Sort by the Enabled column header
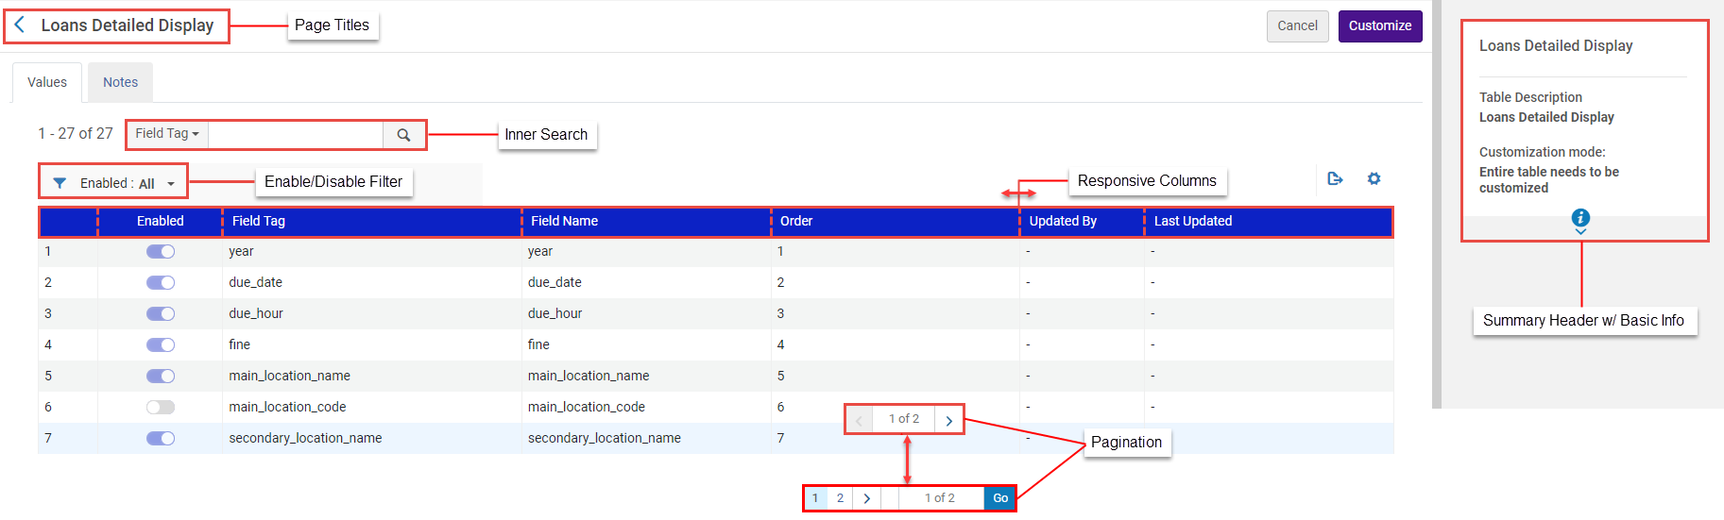Screen dimensions: 1724x520 (x=160, y=221)
